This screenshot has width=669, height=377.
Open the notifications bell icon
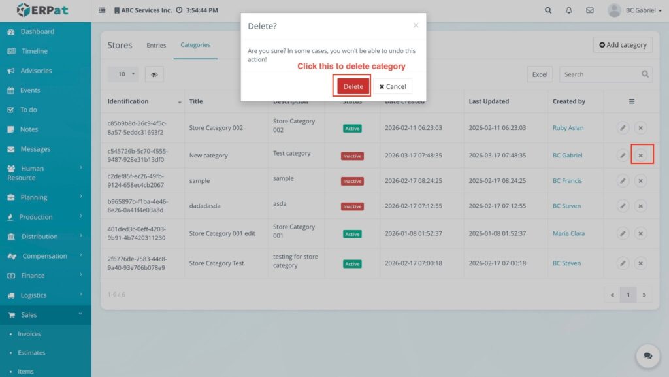[569, 10]
